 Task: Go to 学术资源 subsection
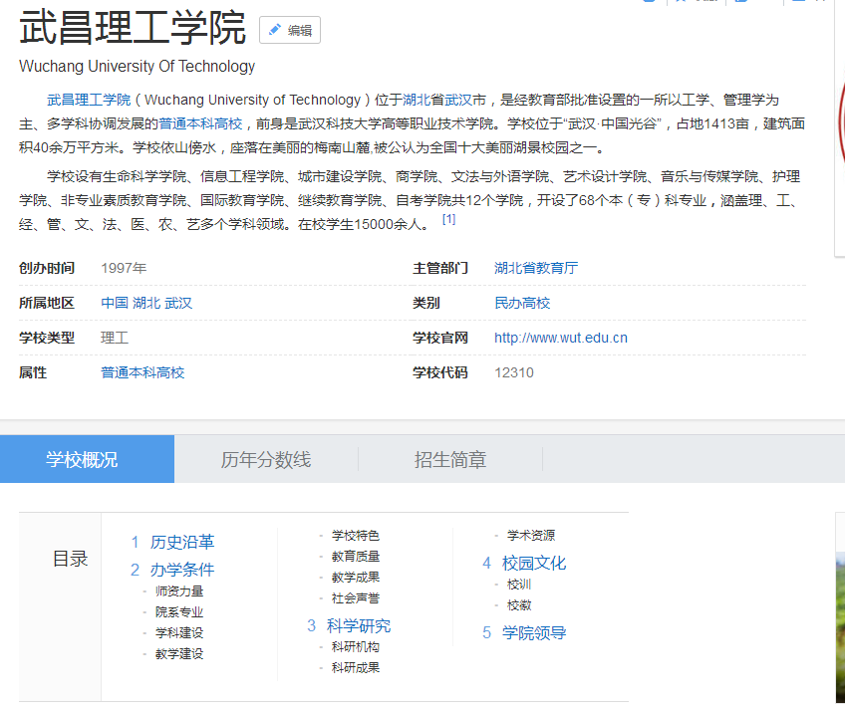[x=531, y=536]
